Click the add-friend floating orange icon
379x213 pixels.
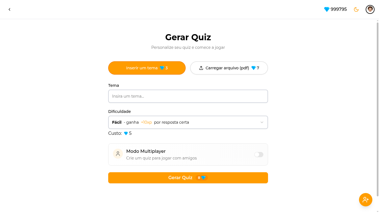click(365, 199)
